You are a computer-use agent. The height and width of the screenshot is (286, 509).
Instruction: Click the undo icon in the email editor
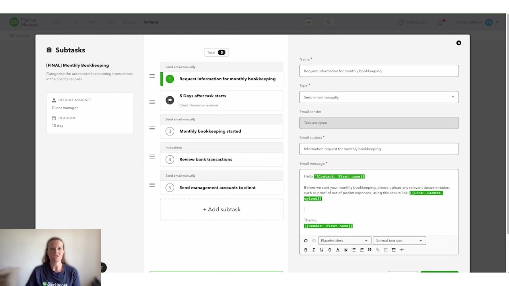click(305, 241)
